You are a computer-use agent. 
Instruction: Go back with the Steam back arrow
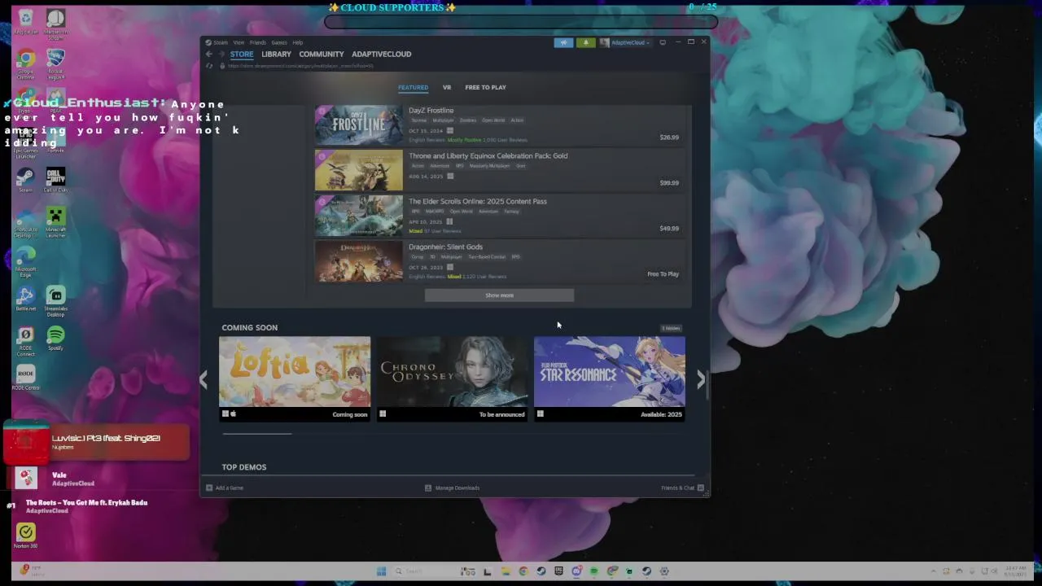pyautogui.click(x=208, y=54)
